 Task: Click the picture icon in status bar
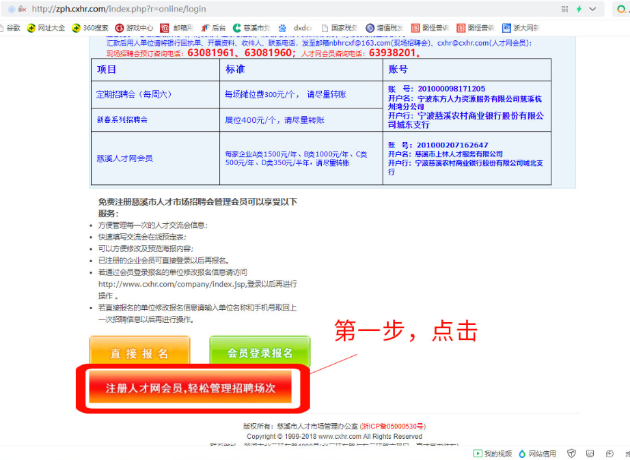coord(590,454)
